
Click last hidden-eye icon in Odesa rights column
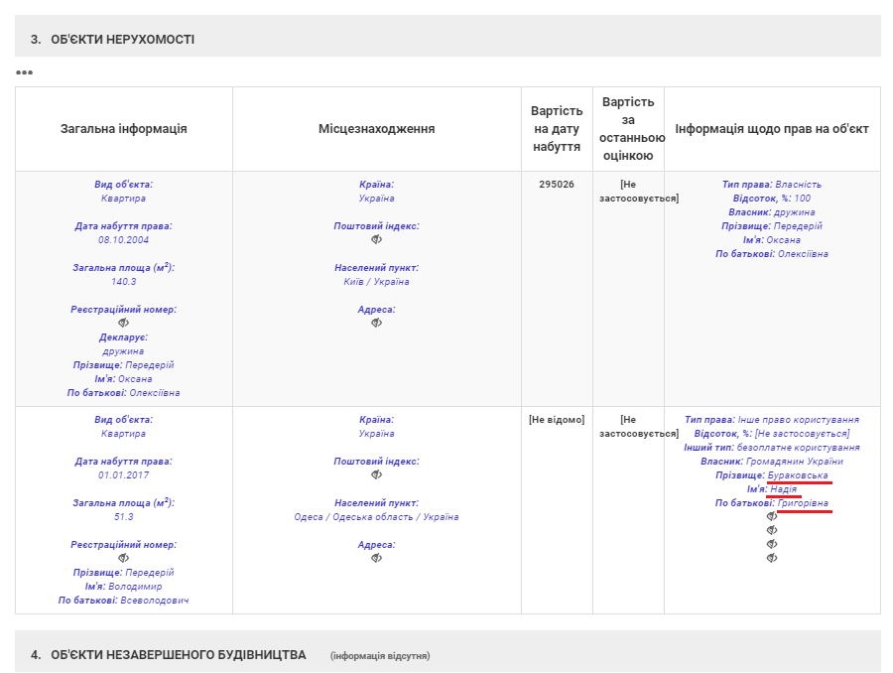coord(772,558)
